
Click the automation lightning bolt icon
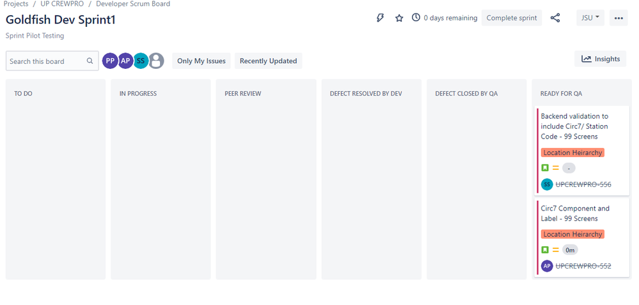tap(380, 18)
